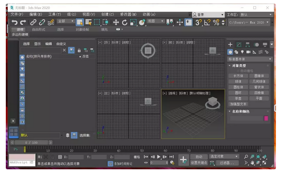
Task: Open the 修改器(M) menu
Action: click(x=128, y=14)
